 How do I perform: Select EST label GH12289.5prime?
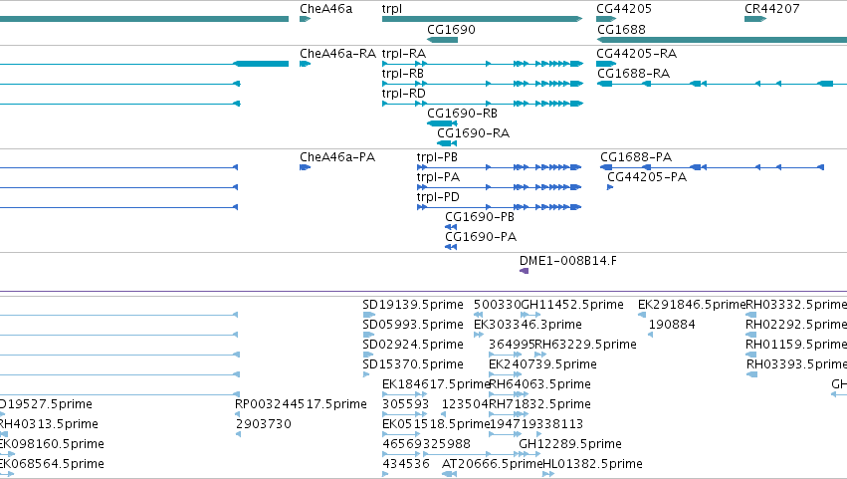570,445
